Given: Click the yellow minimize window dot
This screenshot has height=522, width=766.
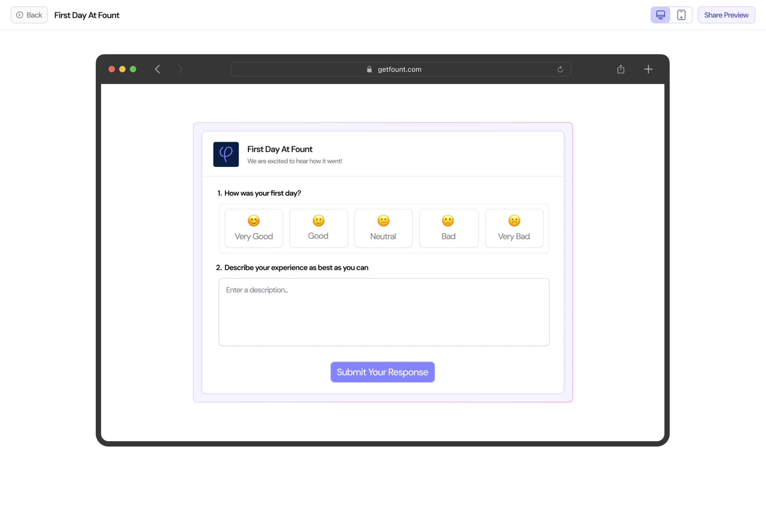Looking at the screenshot, I should coord(123,69).
